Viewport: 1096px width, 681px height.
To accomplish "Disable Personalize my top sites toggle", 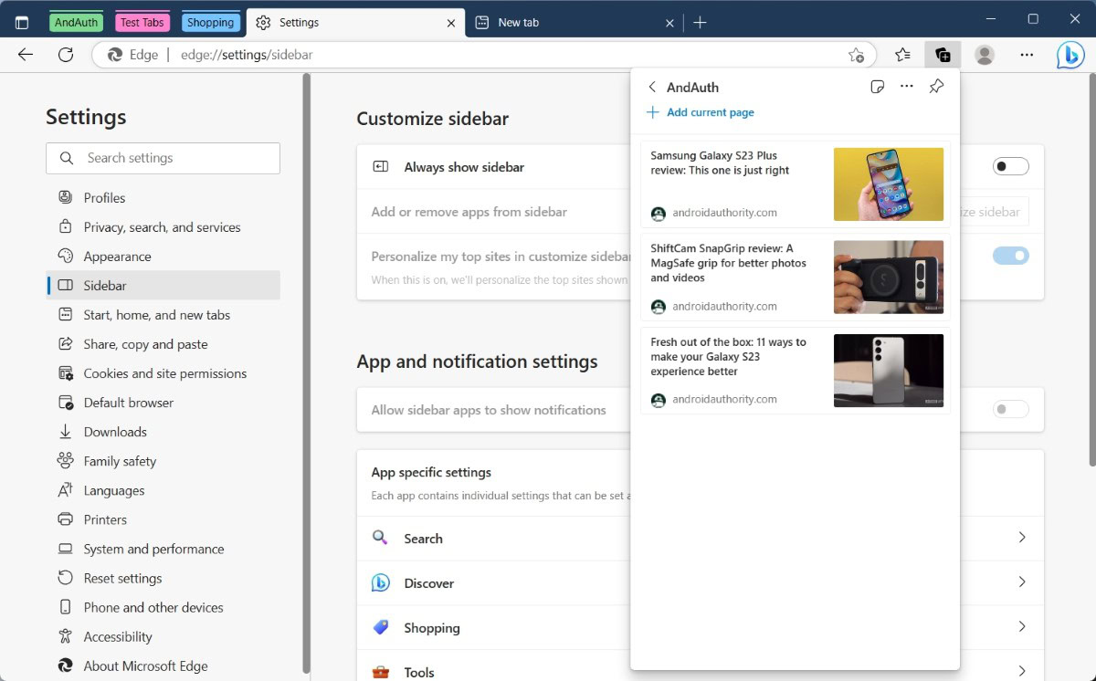I will (x=1010, y=256).
